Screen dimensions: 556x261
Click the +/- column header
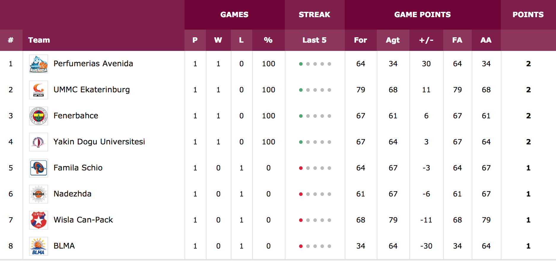(x=426, y=40)
